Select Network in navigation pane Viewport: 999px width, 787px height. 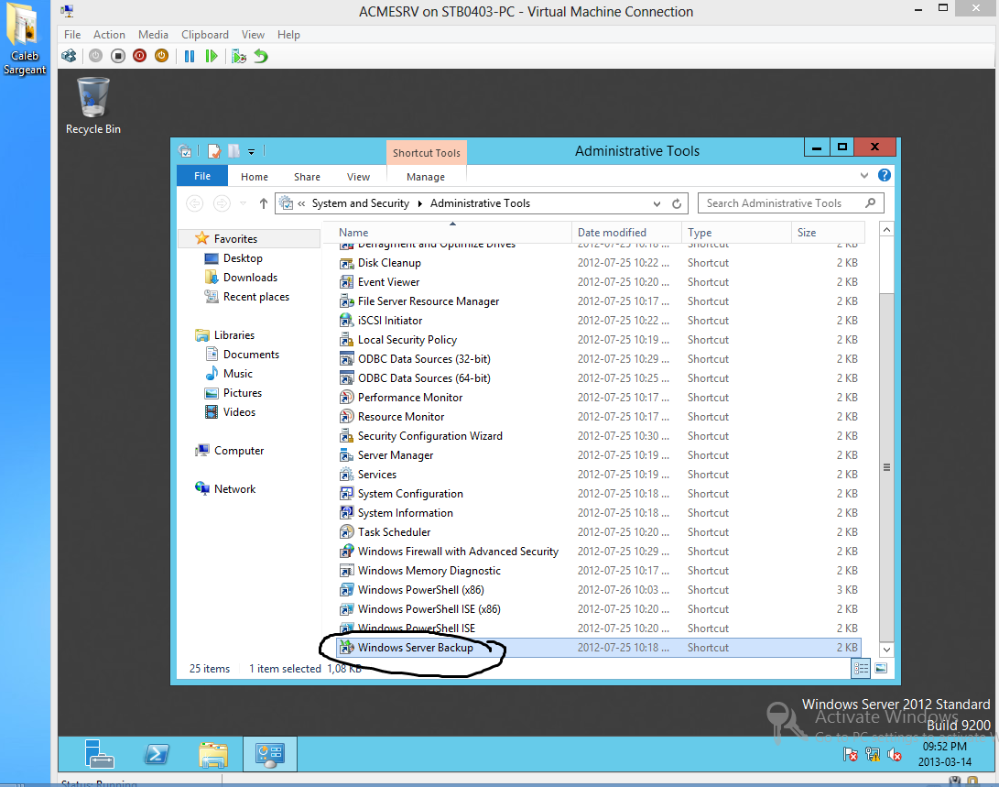pyautogui.click(x=234, y=488)
